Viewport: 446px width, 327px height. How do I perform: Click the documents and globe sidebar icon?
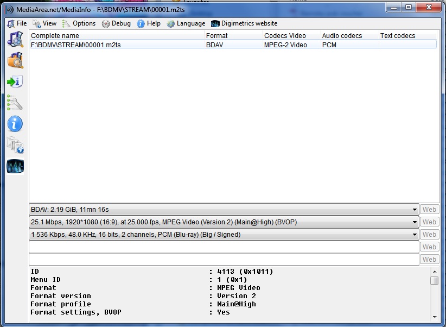[15, 145]
